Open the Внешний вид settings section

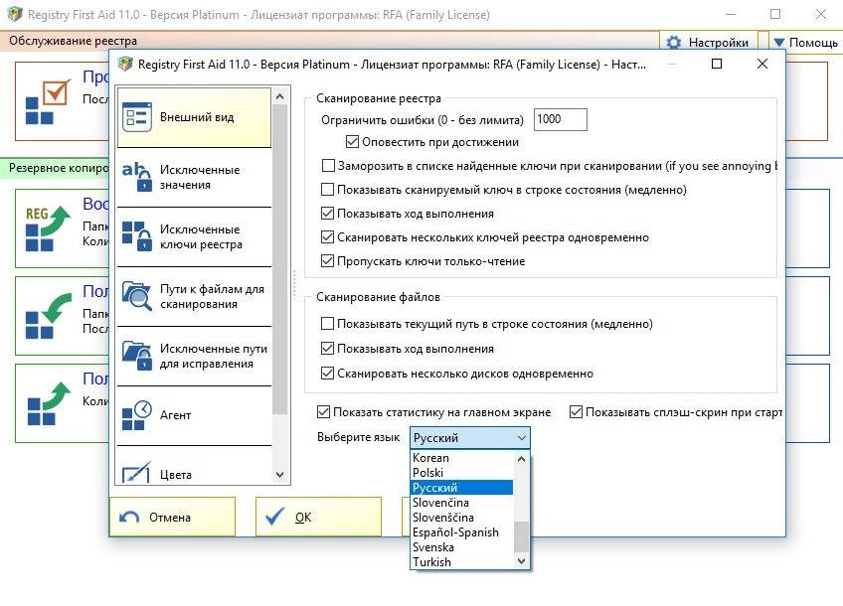194,117
